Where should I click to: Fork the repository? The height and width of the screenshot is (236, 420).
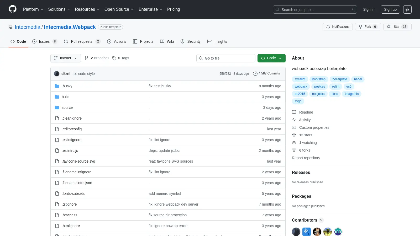(x=368, y=27)
